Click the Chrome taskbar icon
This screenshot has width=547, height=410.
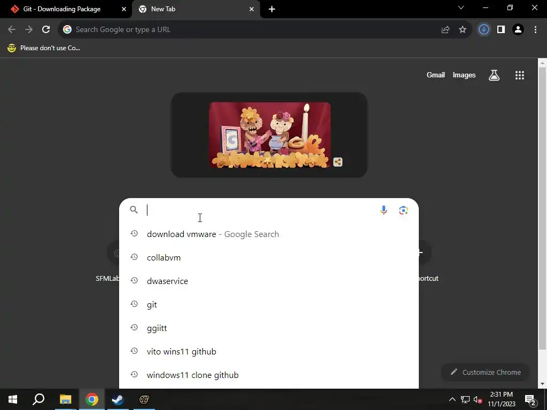92,399
